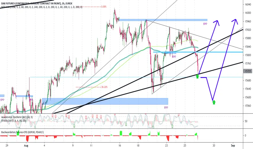Click the 15960 price axis label
253x149 pixels.
pyautogui.click(x=248, y=21)
